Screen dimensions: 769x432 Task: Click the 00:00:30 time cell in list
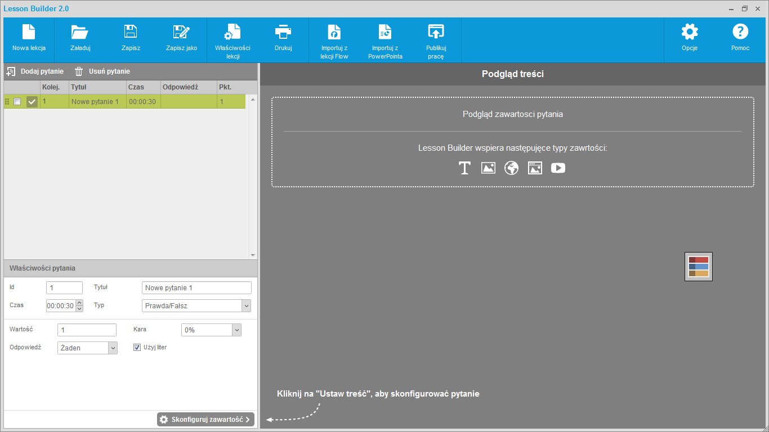coord(144,102)
